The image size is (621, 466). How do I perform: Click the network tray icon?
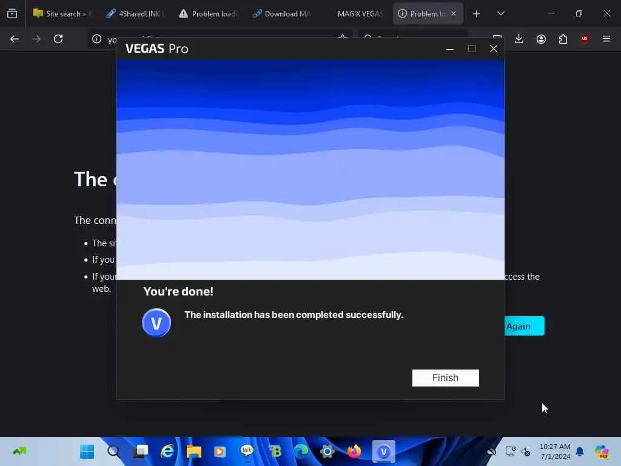point(510,451)
